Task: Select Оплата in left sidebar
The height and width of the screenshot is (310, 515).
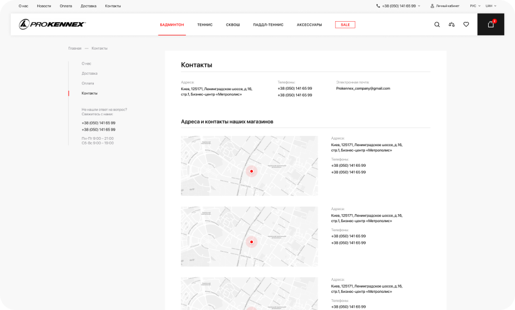Action: click(x=88, y=83)
